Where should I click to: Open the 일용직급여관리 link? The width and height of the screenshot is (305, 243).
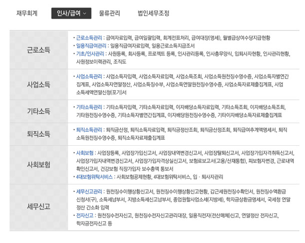coord(91,46)
